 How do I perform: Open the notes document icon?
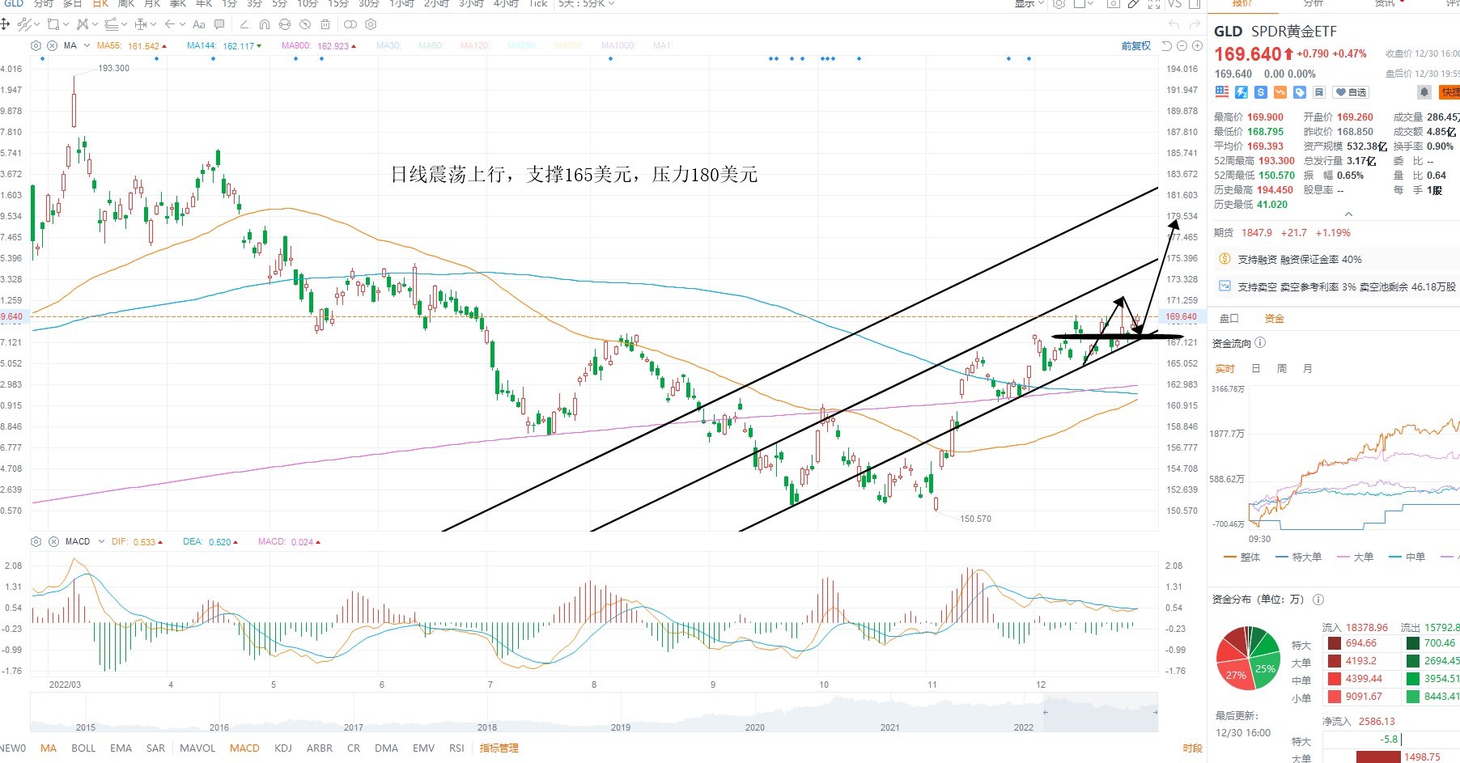click(1319, 92)
